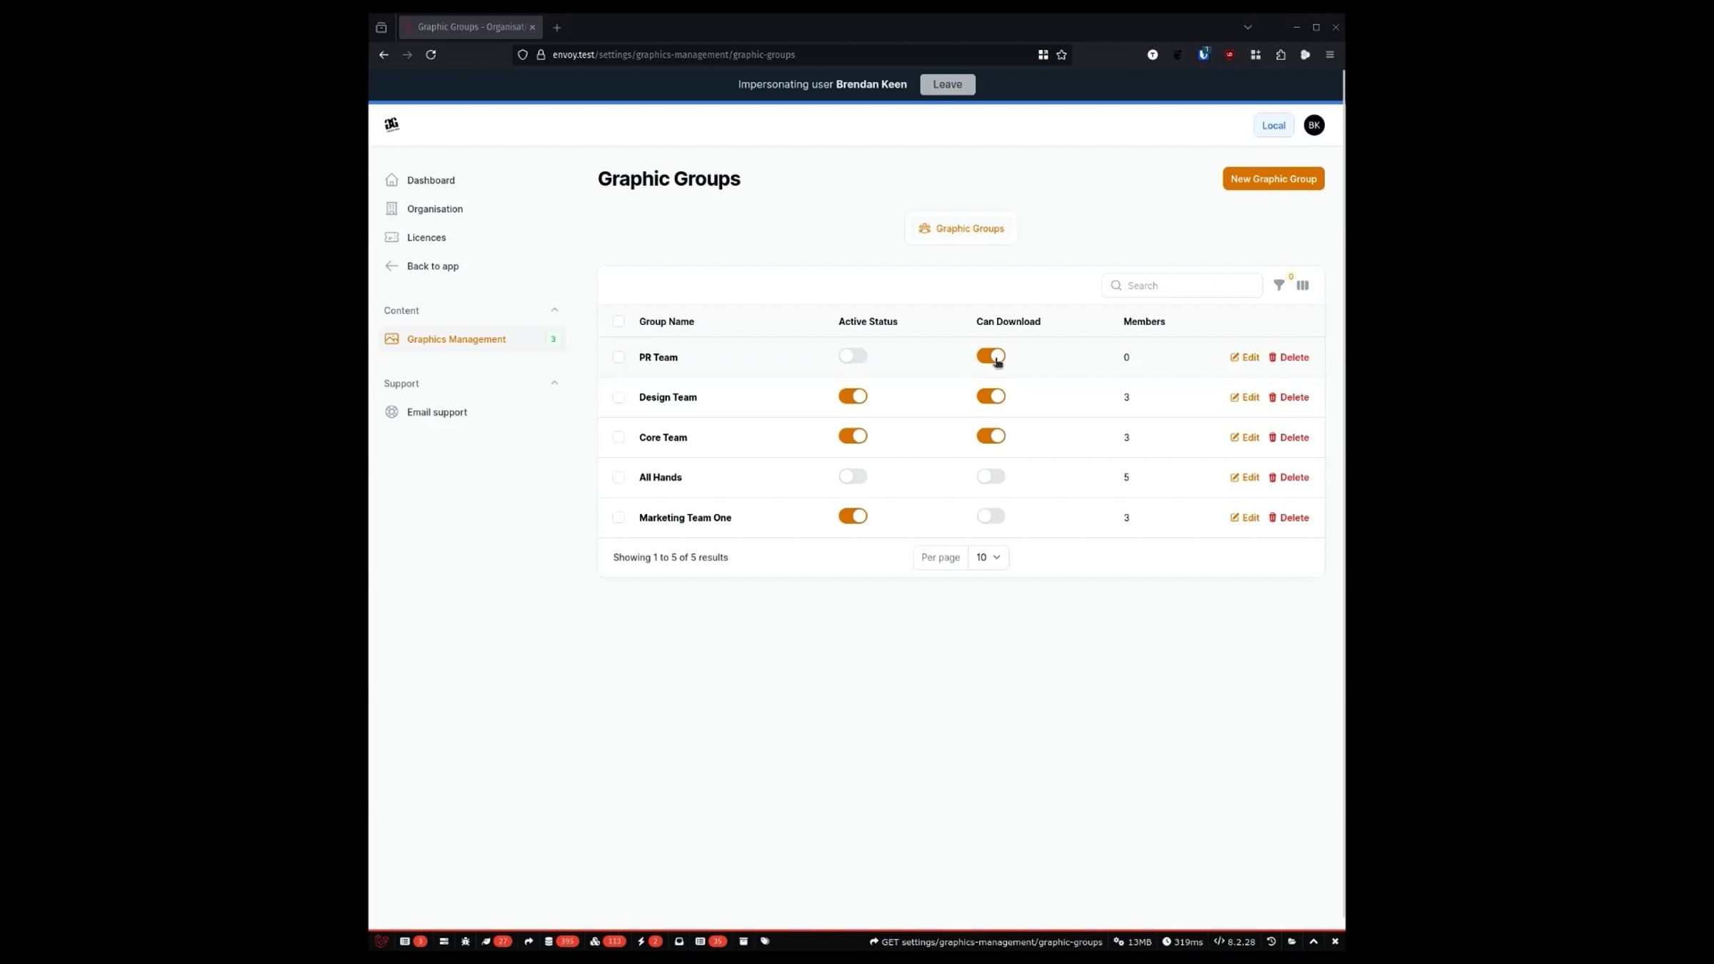Open the toggle columns icon
1714x964 pixels.
[1303, 285]
